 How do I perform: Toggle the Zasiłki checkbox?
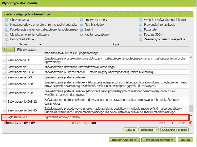point(82,30)
